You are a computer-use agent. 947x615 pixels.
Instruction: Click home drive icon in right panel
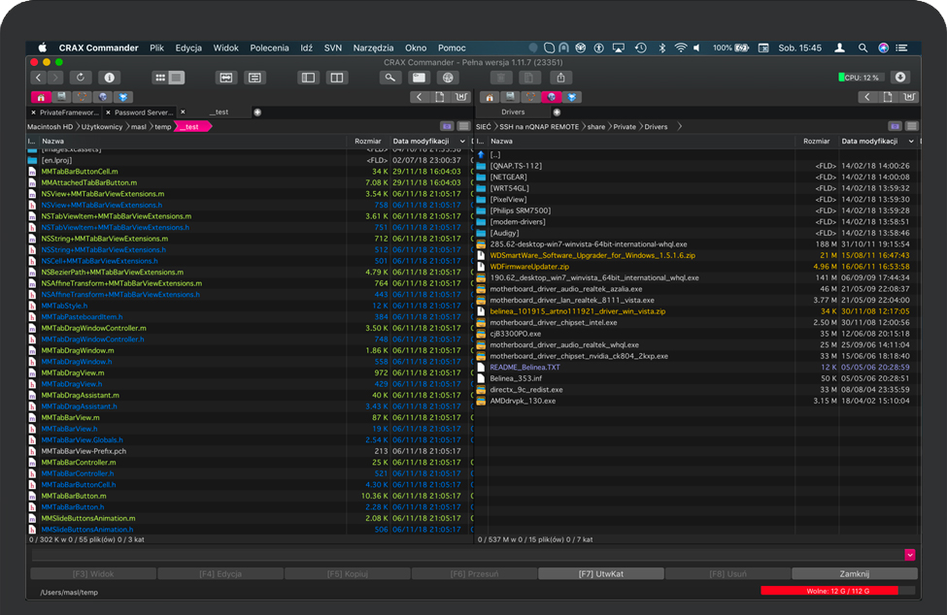pos(488,97)
